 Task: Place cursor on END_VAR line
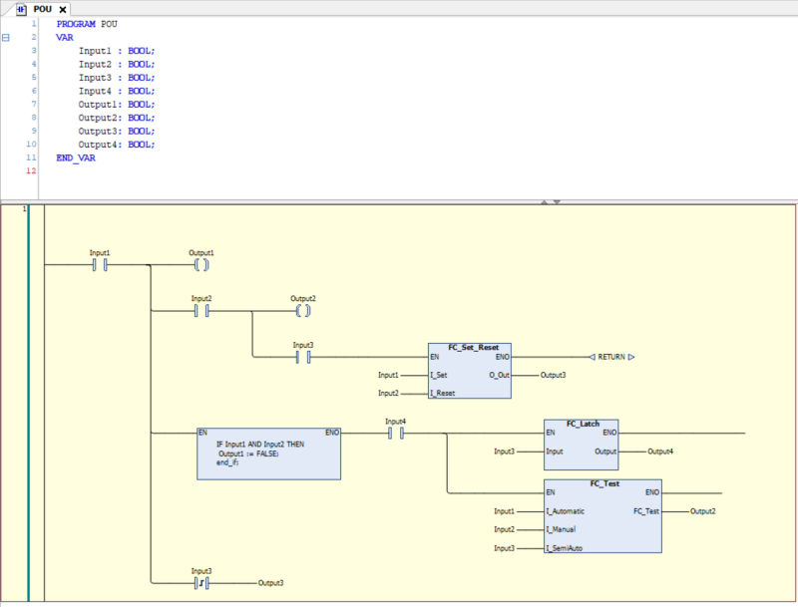coord(76,157)
